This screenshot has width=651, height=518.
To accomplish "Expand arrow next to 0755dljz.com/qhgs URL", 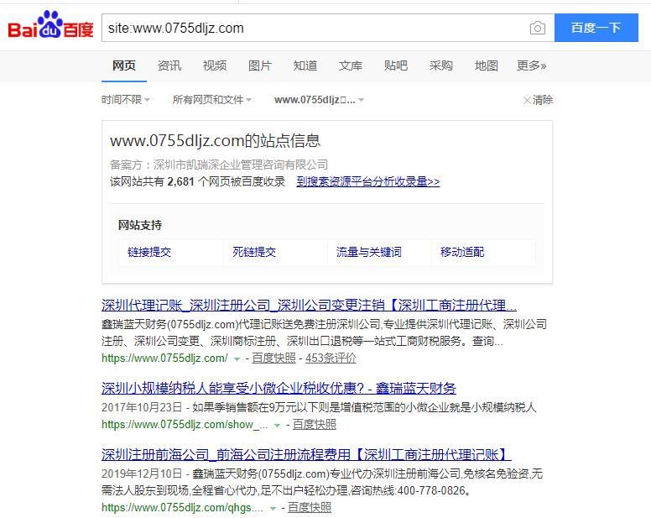I will coord(273,509).
